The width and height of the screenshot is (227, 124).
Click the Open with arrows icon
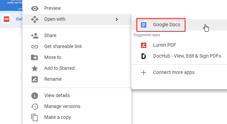tap(35, 19)
